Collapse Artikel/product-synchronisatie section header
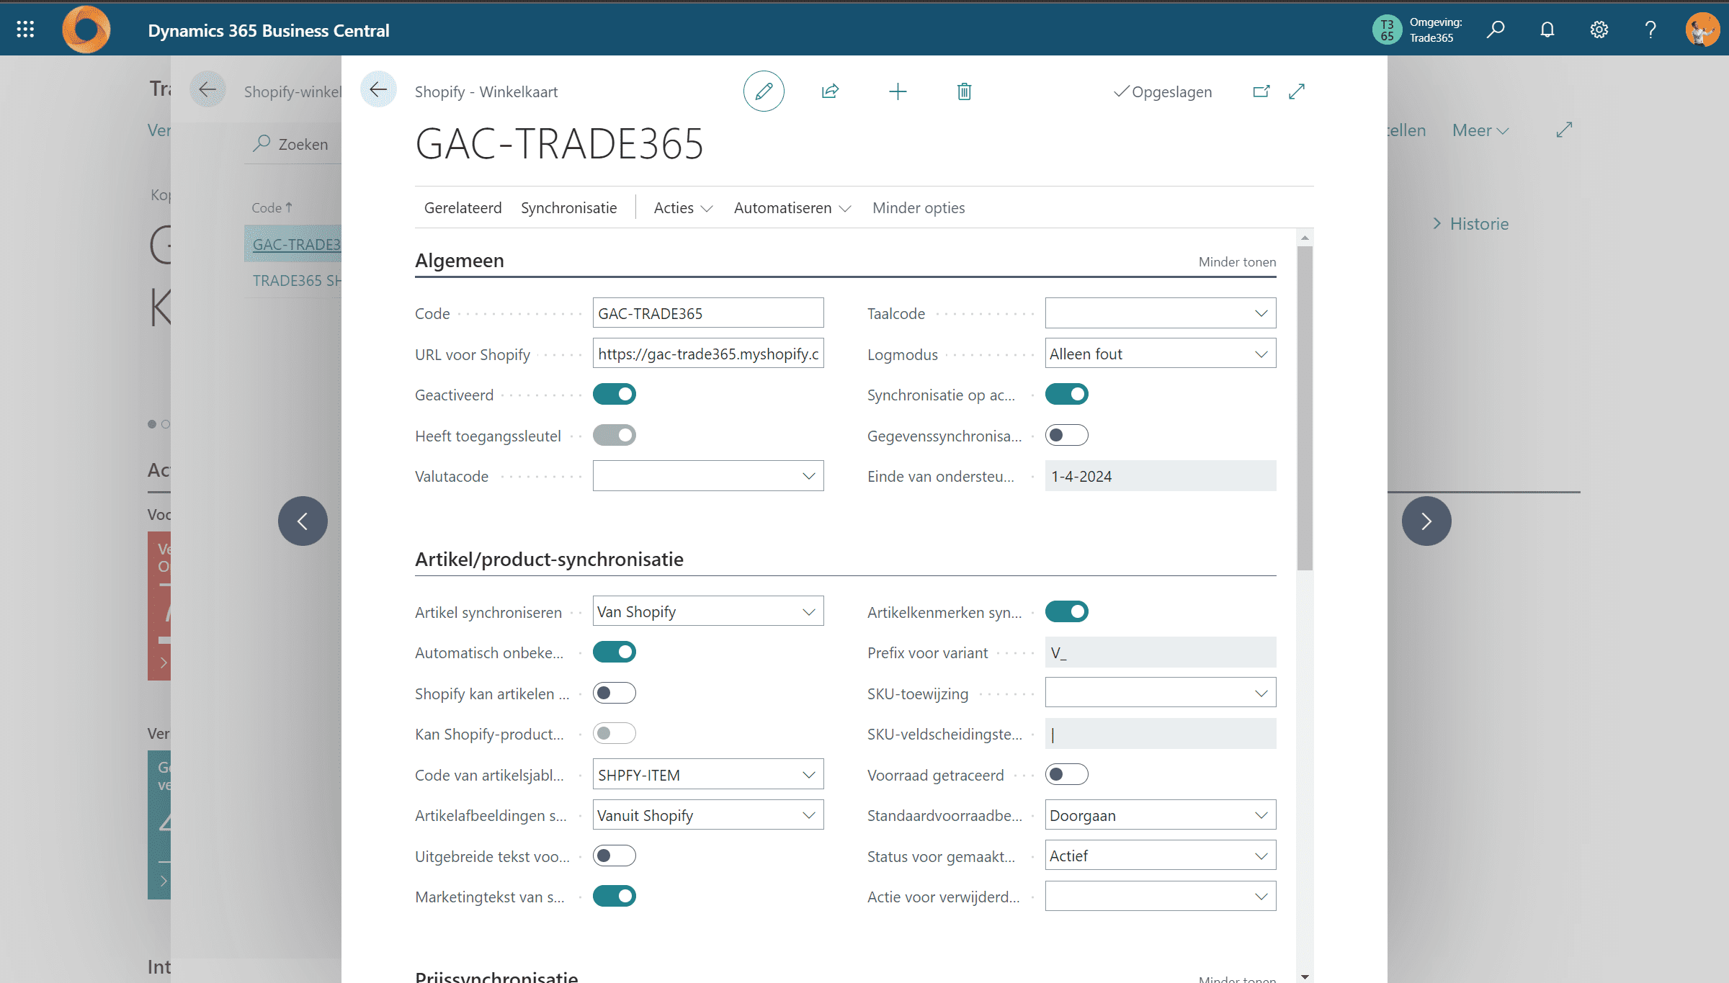 [x=549, y=559]
